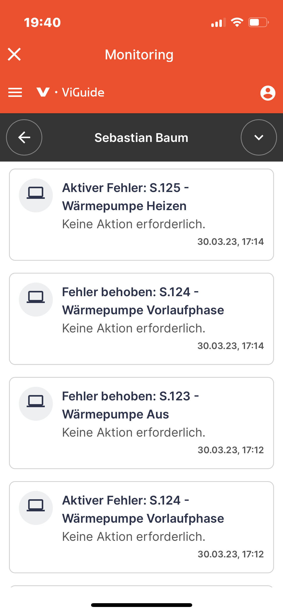Tap the home indicator bar
Viewport: 283px width, 613px height.
click(x=141, y=605)
